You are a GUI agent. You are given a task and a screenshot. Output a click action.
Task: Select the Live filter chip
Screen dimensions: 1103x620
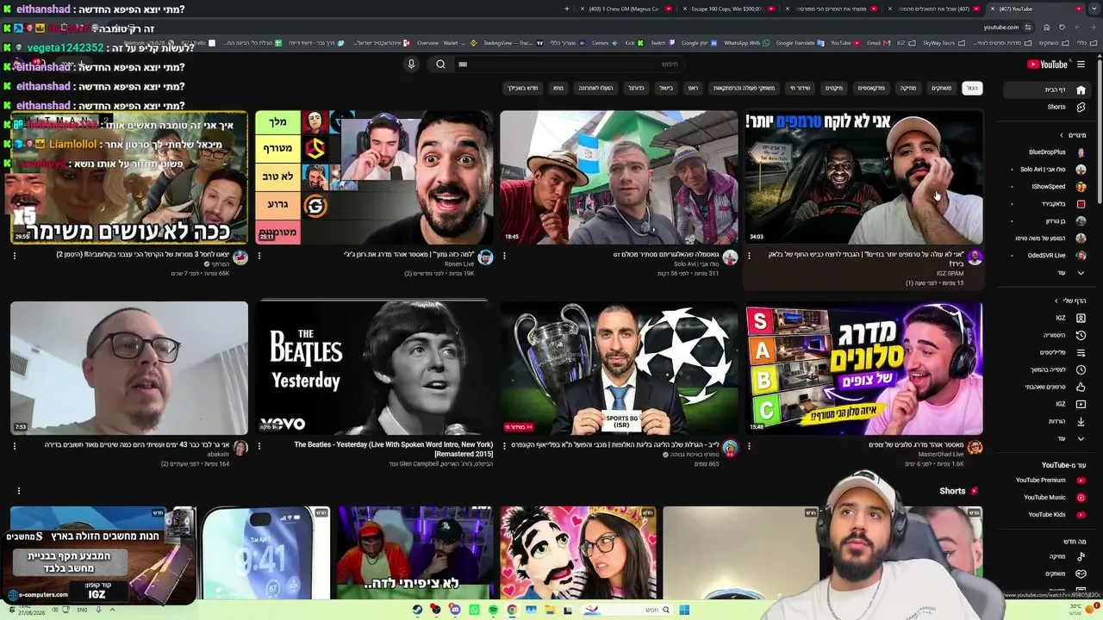click(800, 88)
